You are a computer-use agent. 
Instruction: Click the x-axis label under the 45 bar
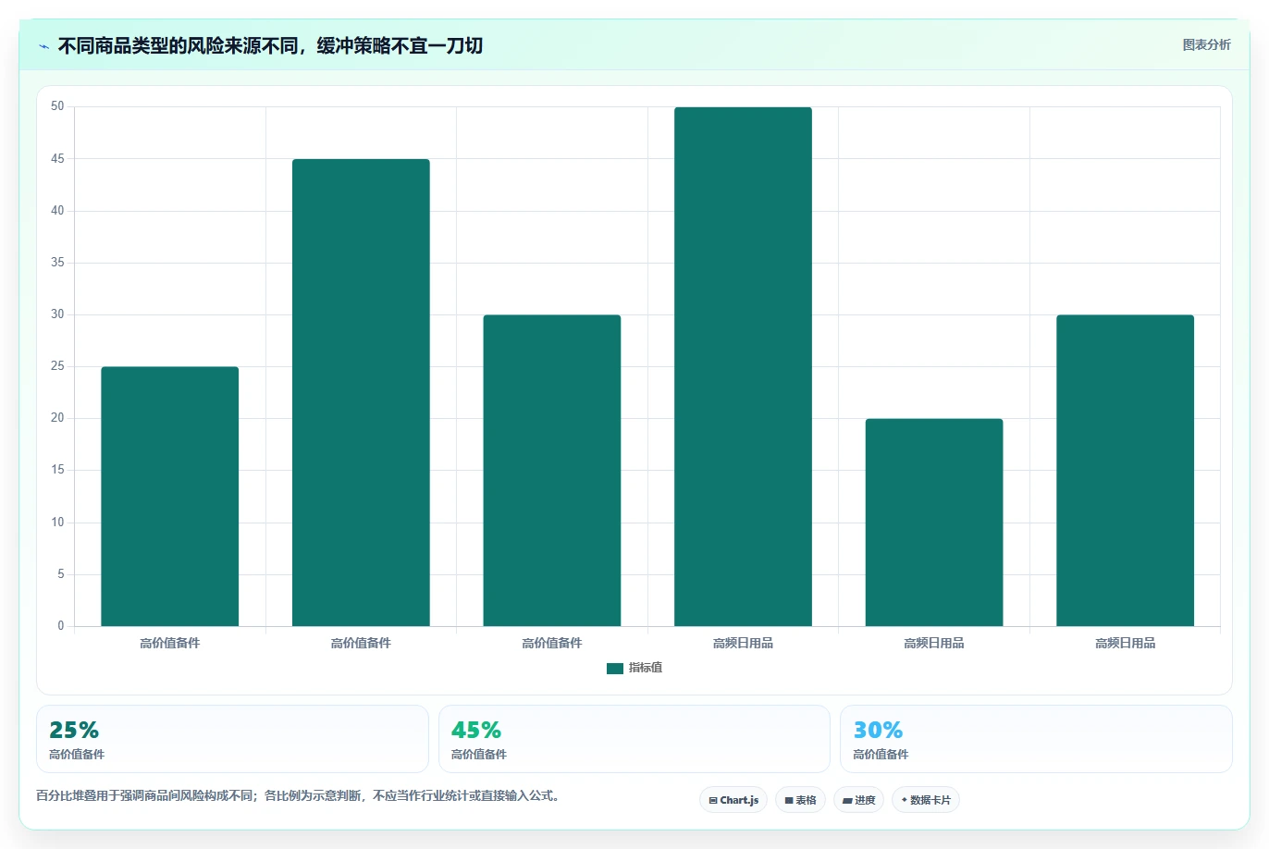361,643
